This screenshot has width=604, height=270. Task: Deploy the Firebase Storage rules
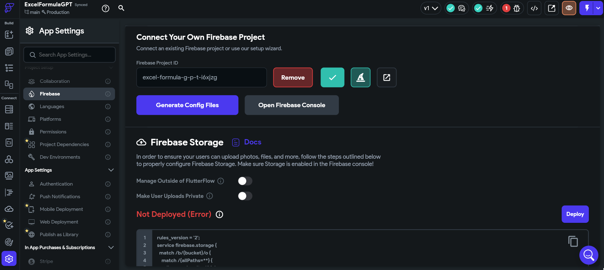[575, 214]
